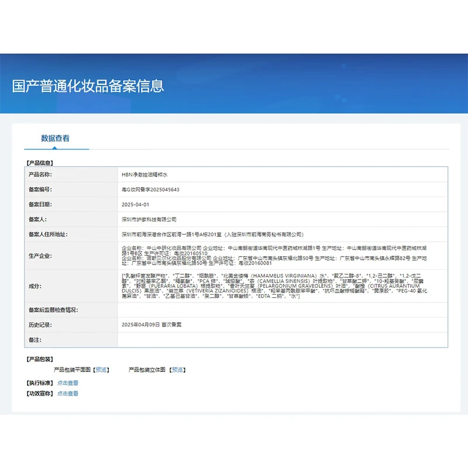Preview the 产品包装平面图 image
The image size is (468, 468).
(102, 370)
